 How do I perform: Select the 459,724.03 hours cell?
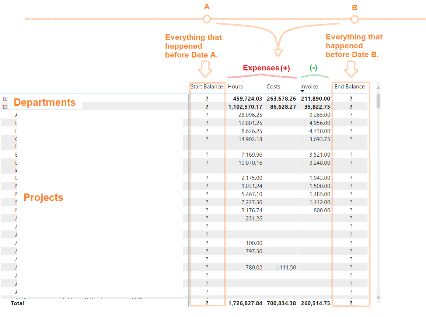pyautogui.click(x=248, y=99)
